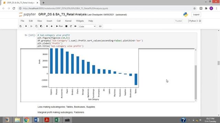Click the Python logo icon
220x123 pixels.
[186, 14]
